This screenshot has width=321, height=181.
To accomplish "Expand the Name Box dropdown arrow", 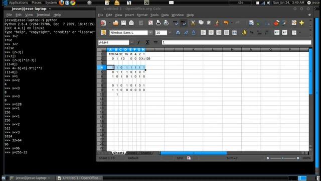I will (131, 42).
